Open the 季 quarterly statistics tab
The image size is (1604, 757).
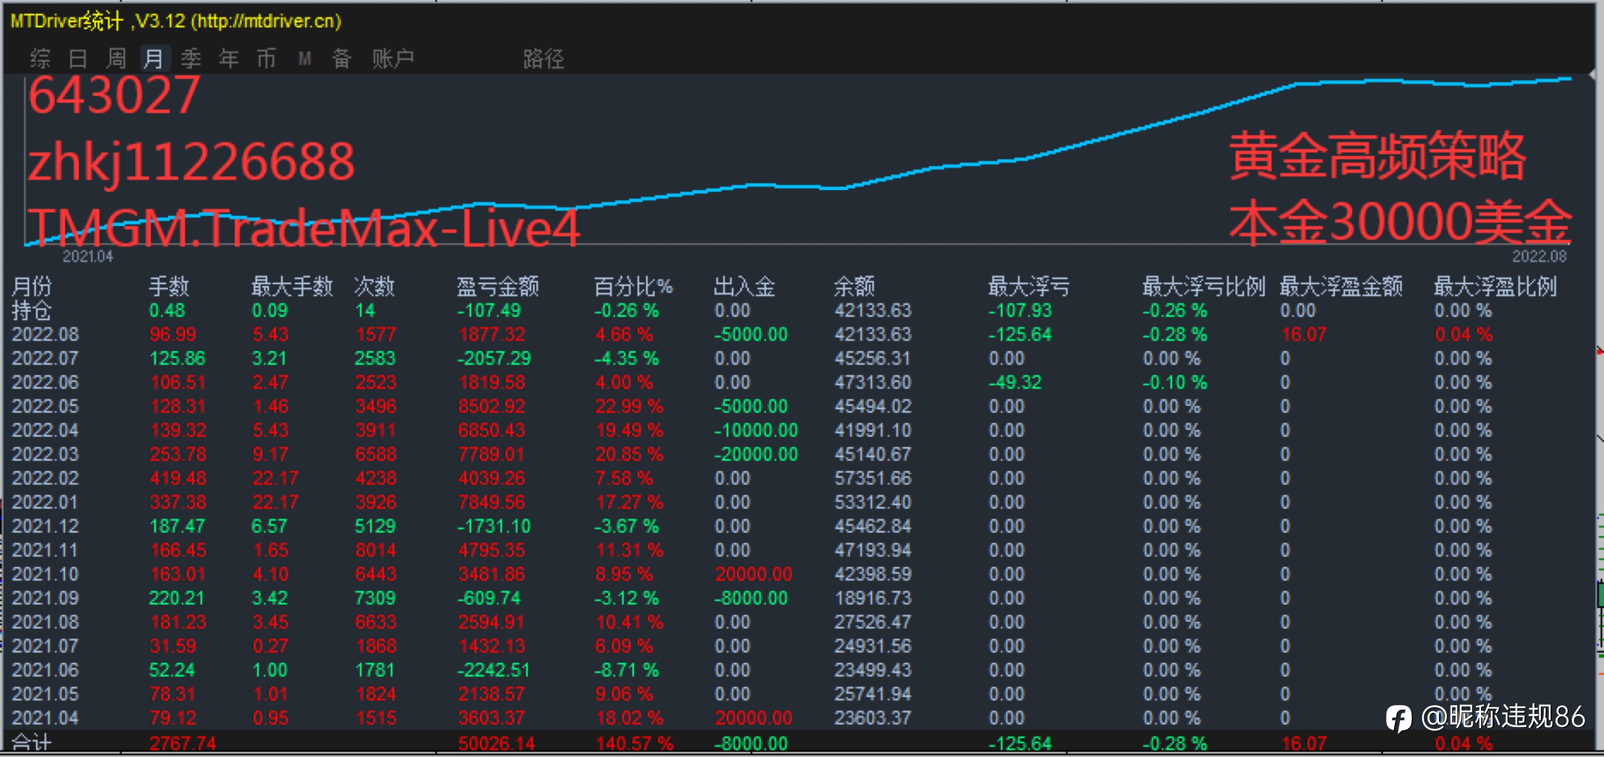point(191,59)
